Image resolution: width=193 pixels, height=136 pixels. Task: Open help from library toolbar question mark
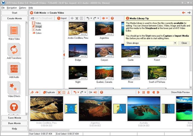pyautogui.click(x=112, y=18)
